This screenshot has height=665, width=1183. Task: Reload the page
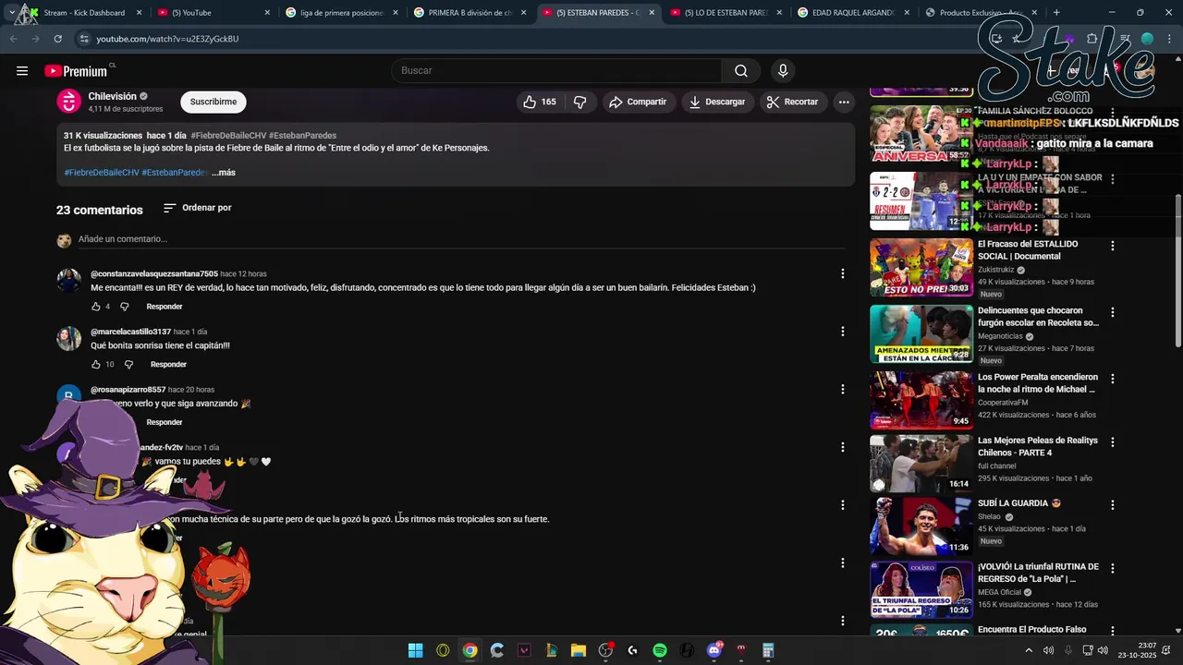click(x=57, y=39)
